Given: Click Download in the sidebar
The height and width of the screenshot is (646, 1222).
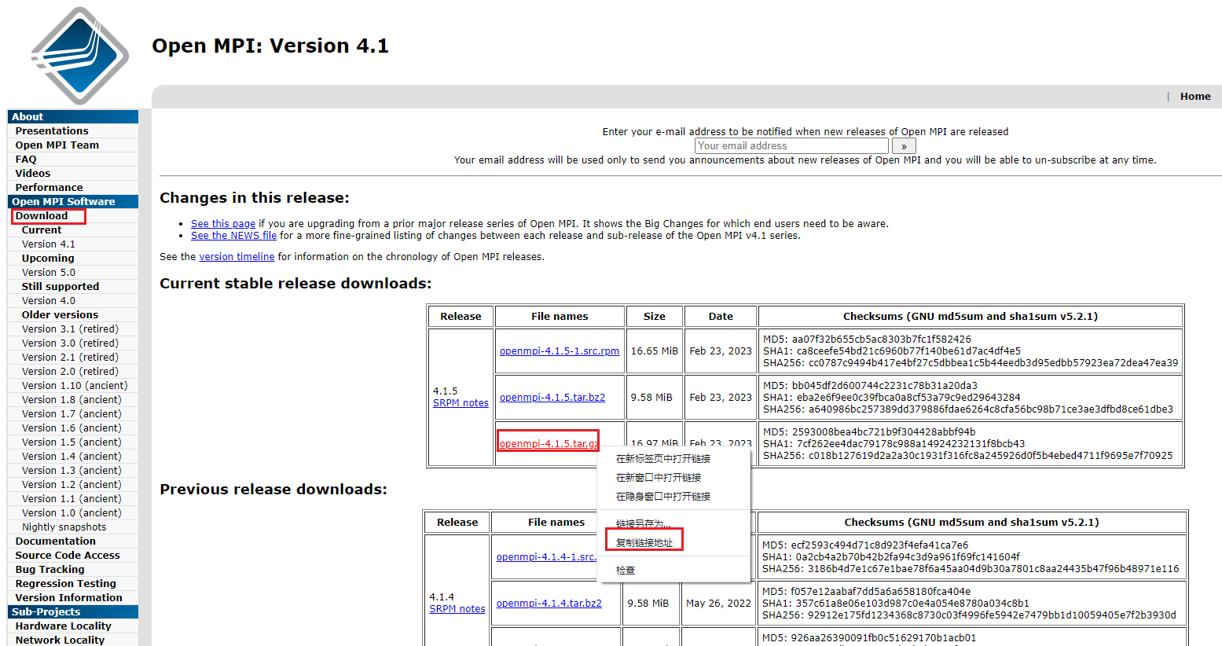Looking at the screenshot, I should click(42, 216).
